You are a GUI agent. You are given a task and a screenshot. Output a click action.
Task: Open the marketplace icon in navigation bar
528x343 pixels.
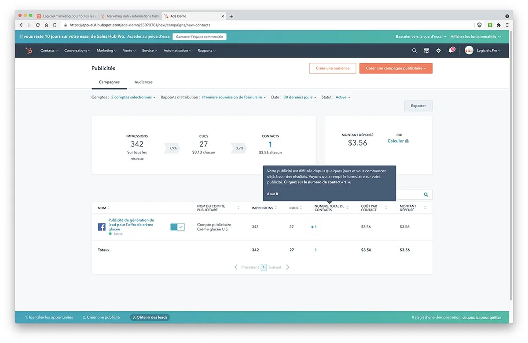click(426, 51)
